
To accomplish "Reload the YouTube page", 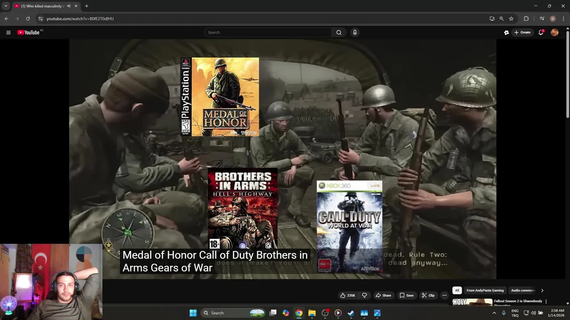I will [x=28, y=19].
